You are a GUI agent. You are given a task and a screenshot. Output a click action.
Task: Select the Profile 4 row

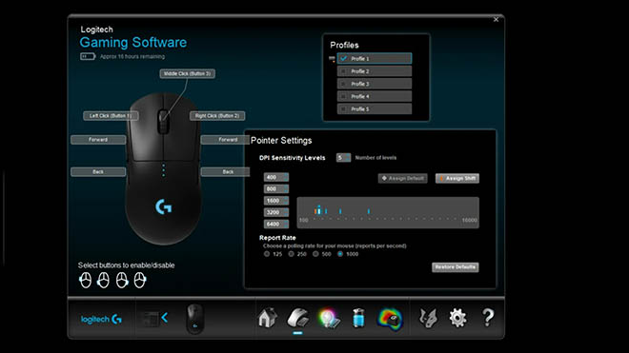click(375, 96)
